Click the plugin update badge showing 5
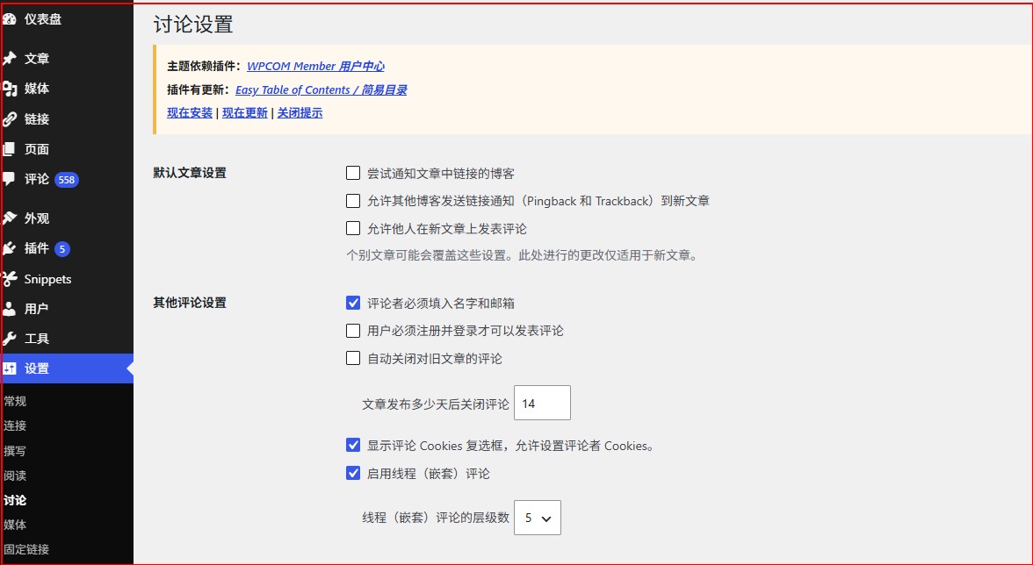1033x565 pixels. [x=61, y=248]
